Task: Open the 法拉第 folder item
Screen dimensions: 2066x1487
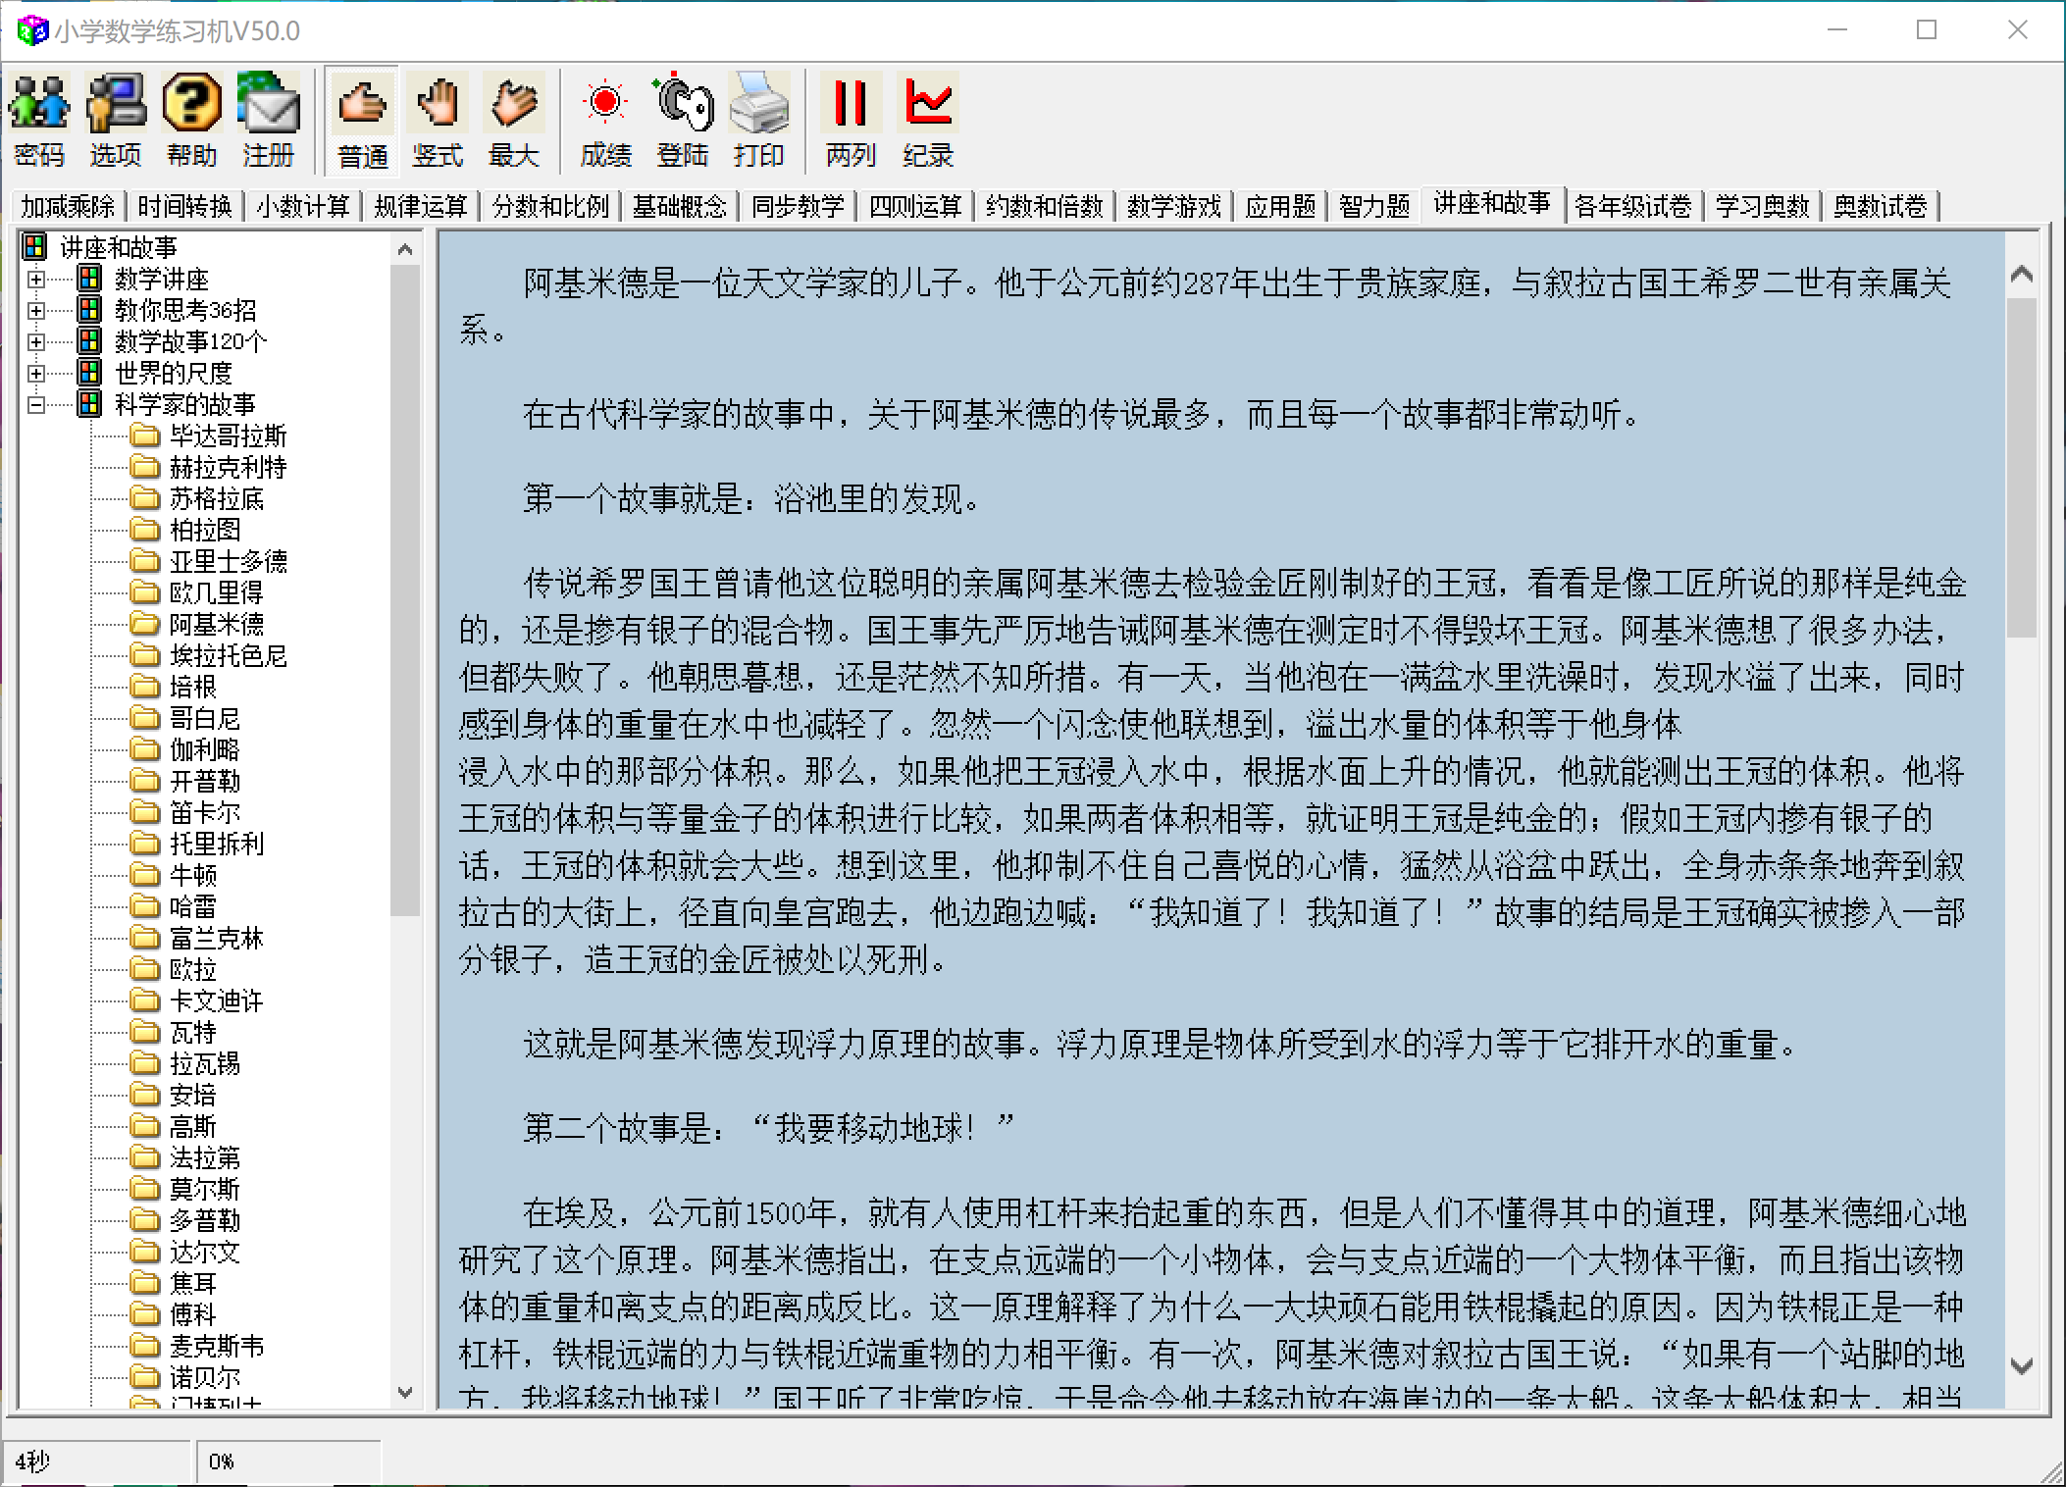Action: 204,1158
